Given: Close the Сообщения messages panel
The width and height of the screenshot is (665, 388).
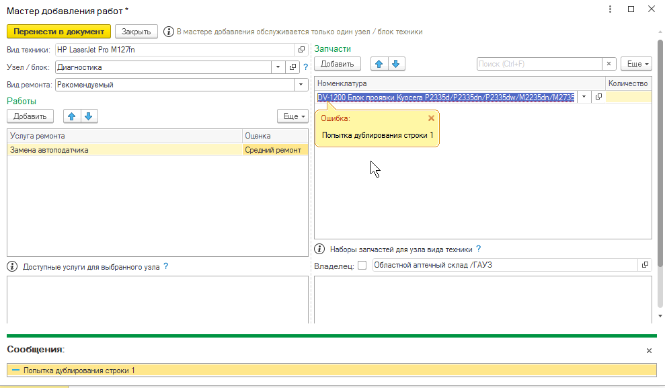Looking at the screenshot, I should (649, 350).
